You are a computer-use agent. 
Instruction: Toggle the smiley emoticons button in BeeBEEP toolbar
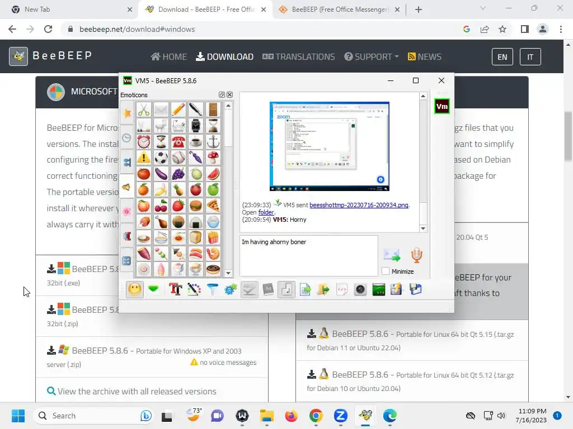pyautogui.click(x=135, y=290)
